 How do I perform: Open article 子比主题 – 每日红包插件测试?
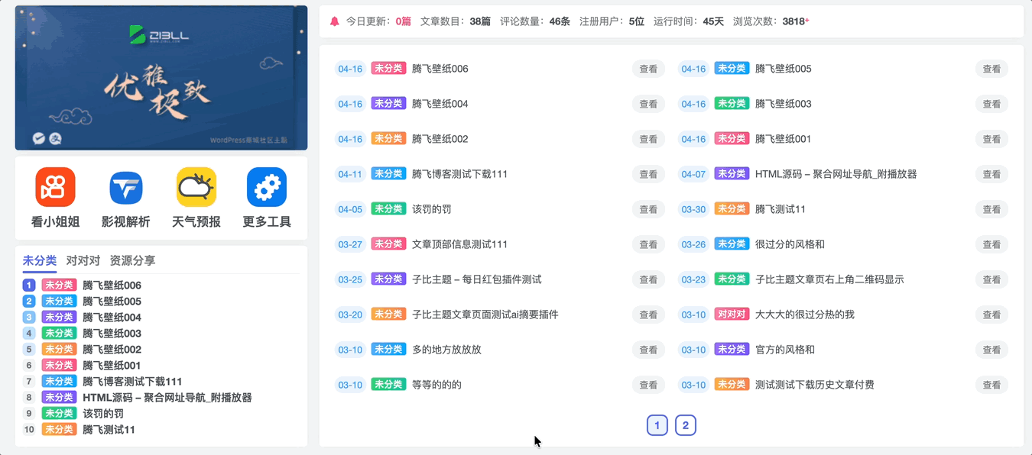click(x=476, y=279)
